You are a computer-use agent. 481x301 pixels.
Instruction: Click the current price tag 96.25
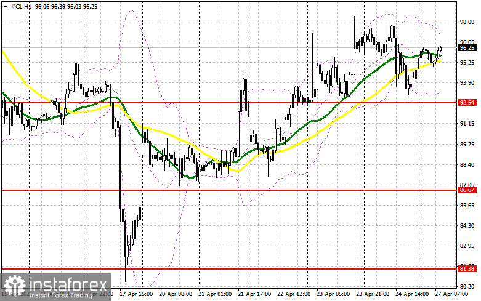(x=467, y=48)
